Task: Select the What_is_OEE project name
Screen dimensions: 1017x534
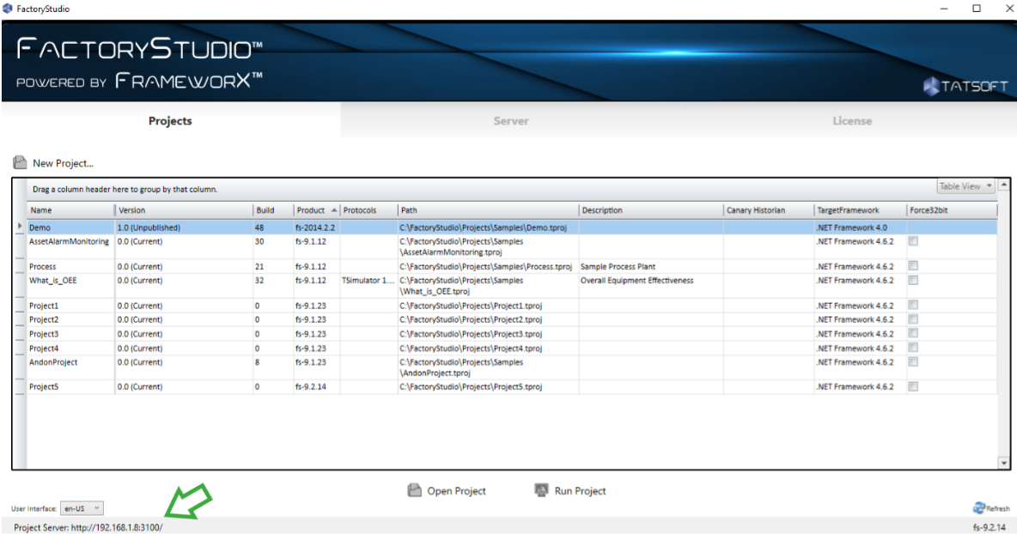Action: coord(52,280)
